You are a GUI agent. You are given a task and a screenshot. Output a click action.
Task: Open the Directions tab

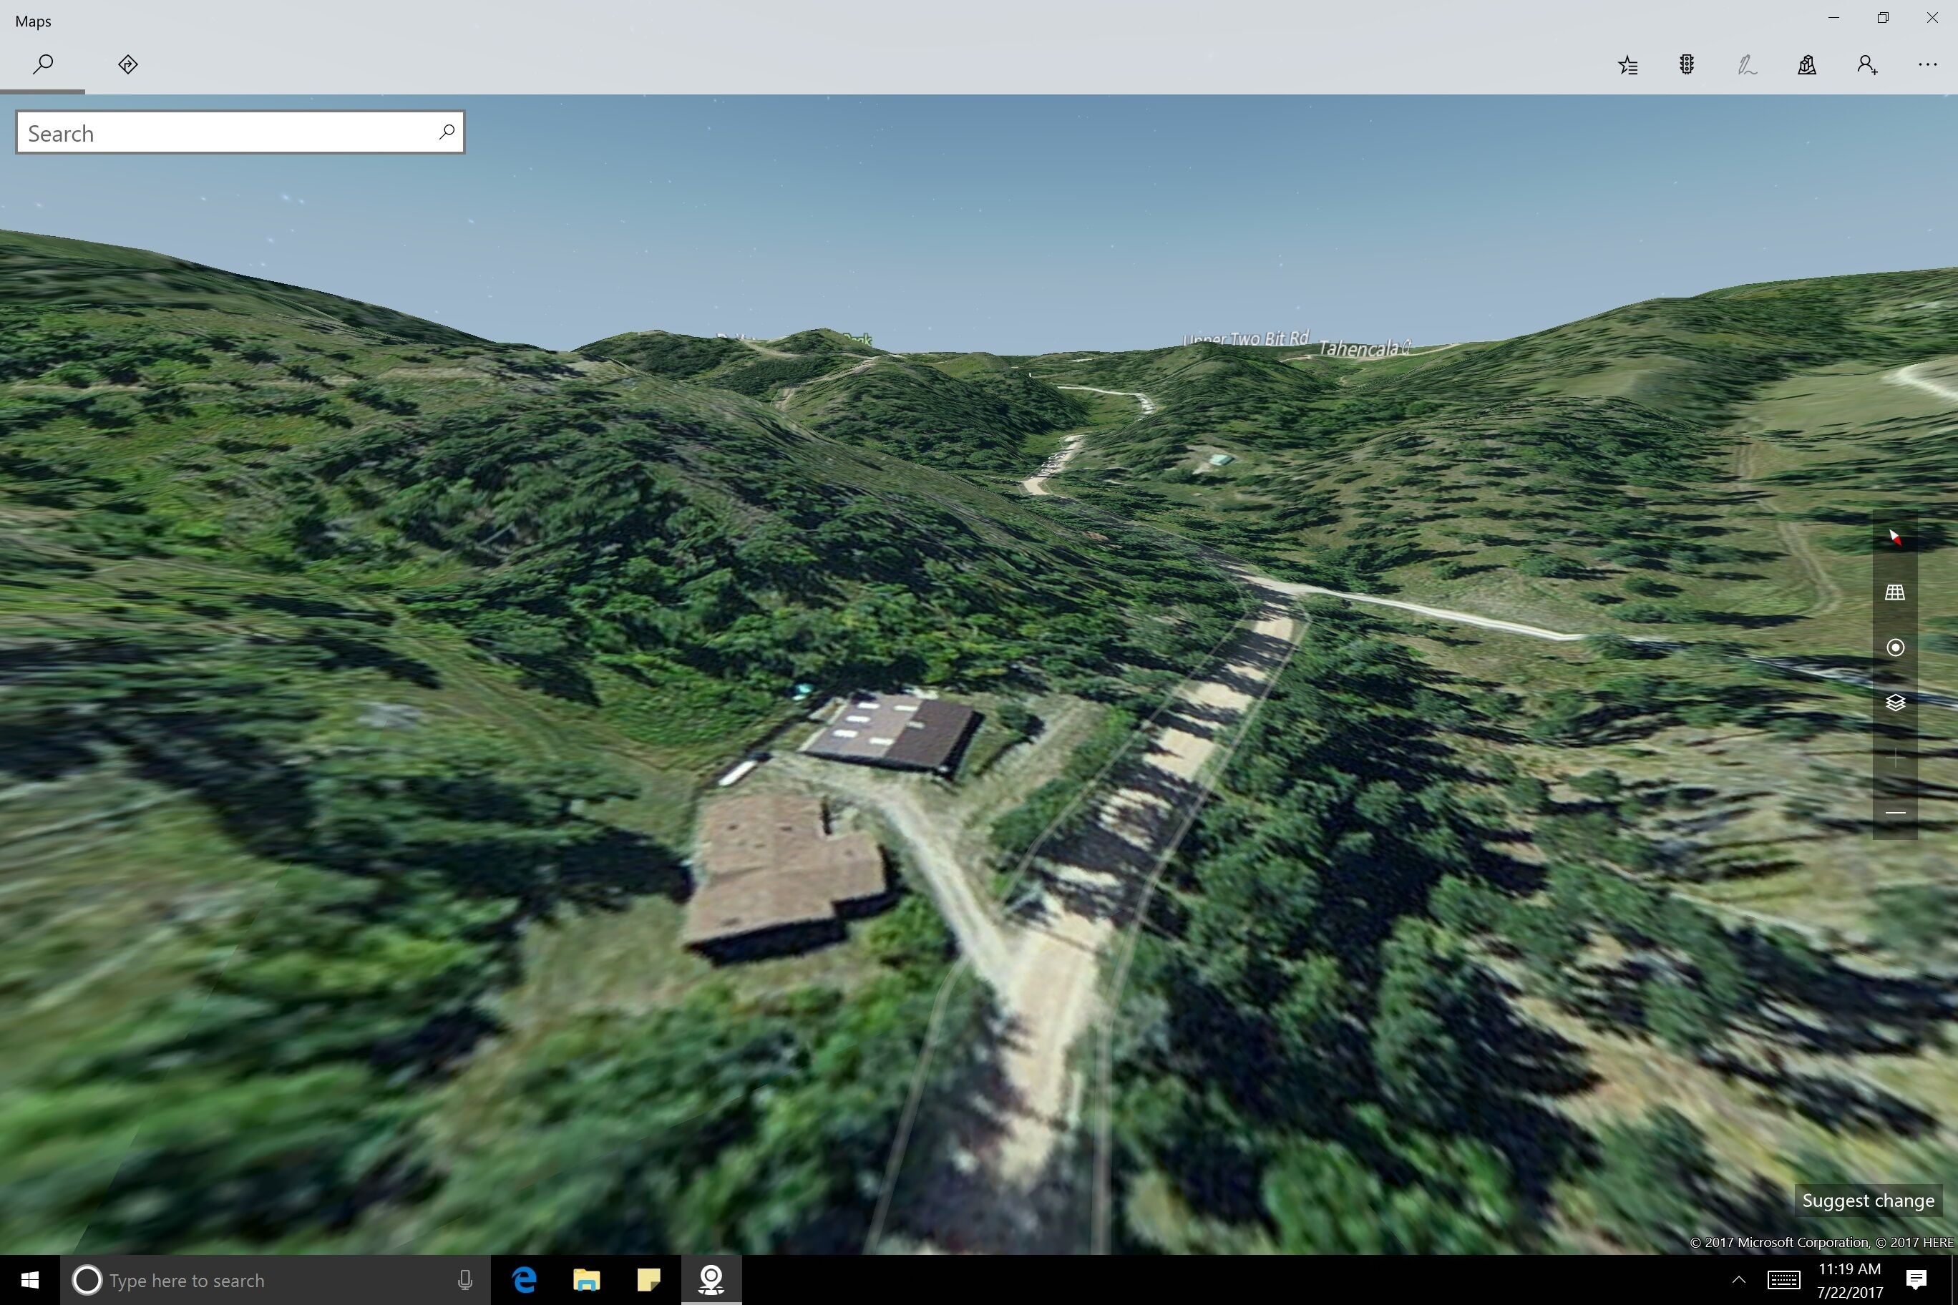[127, 65]
